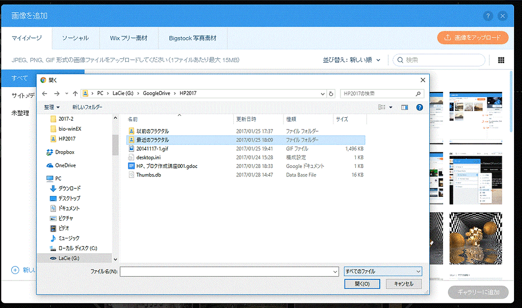Select LaCie (G:) drive in sidebar
Image resolution: width=522 pixels, height=308 pixels.
(x=75, y=258)
